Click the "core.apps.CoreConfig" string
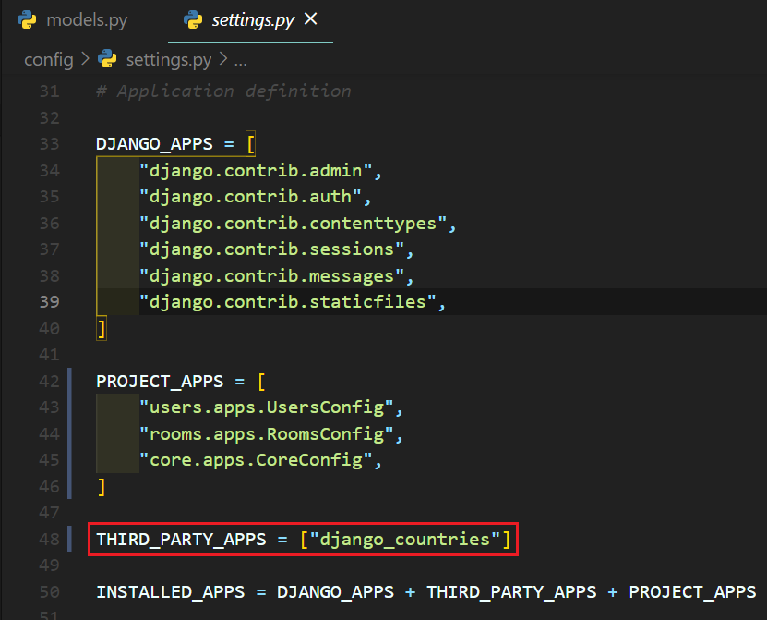 [256, 460]
